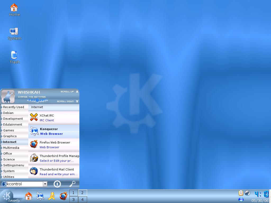The image size is (271, 203).
Task: Select the Multimedia category
Action: click(15, 148)
